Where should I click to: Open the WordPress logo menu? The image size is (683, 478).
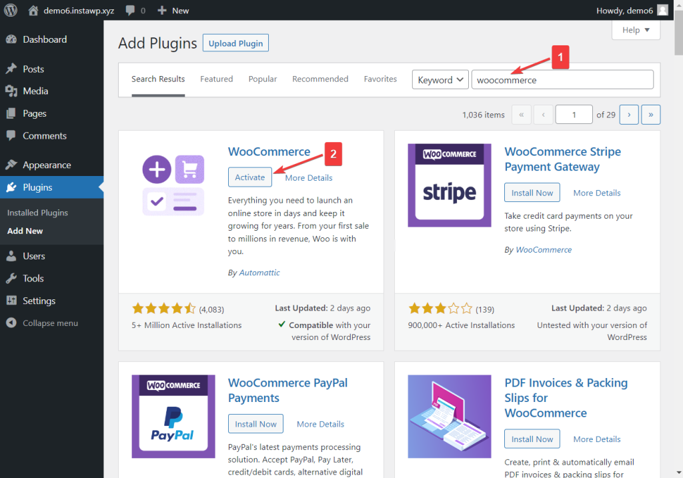tap(11, 10)
